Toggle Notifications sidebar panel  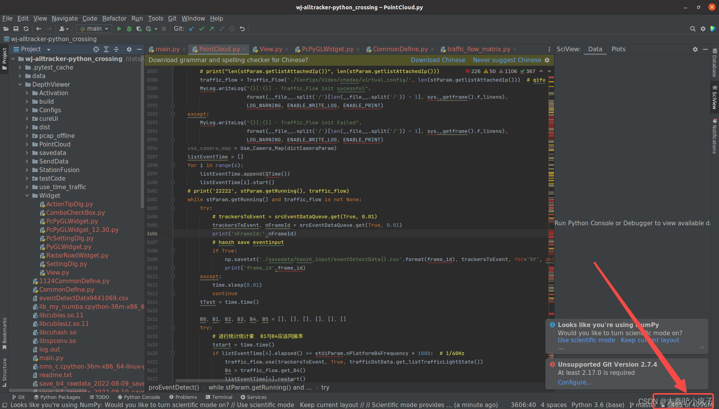(x=715, y=136)
